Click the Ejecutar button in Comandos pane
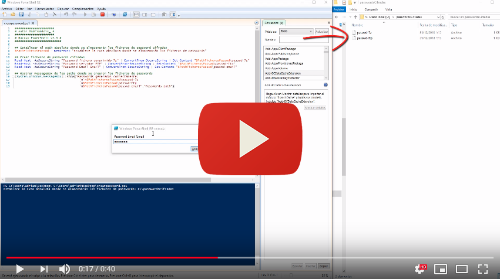Screen dimensions: 500x279 point(297,266)
